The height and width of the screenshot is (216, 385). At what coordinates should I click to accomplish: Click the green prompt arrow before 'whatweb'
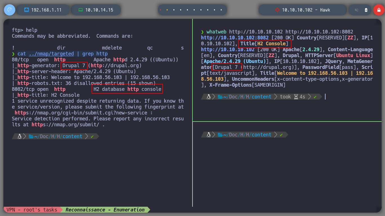[x=202, y=32]
